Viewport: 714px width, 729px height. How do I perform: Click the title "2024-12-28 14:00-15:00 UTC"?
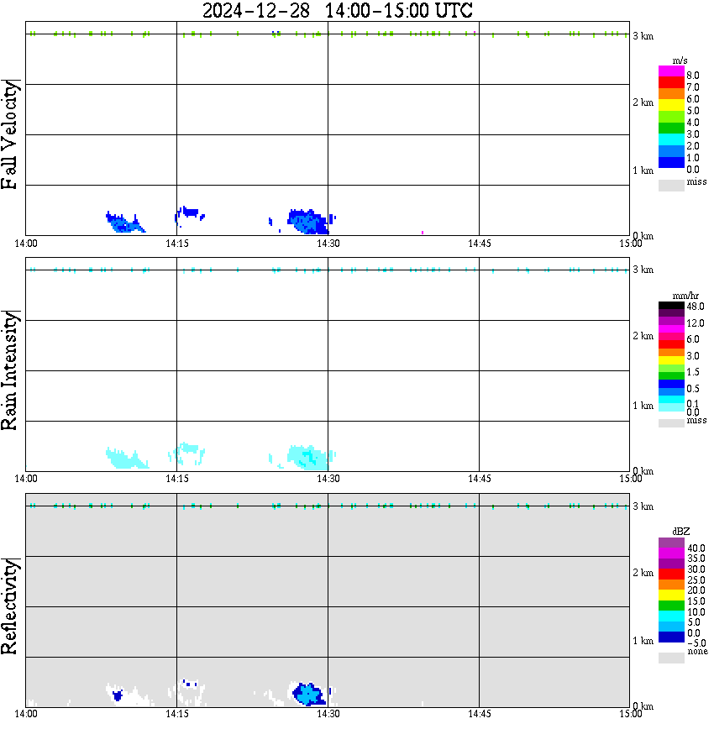point(337,10)
